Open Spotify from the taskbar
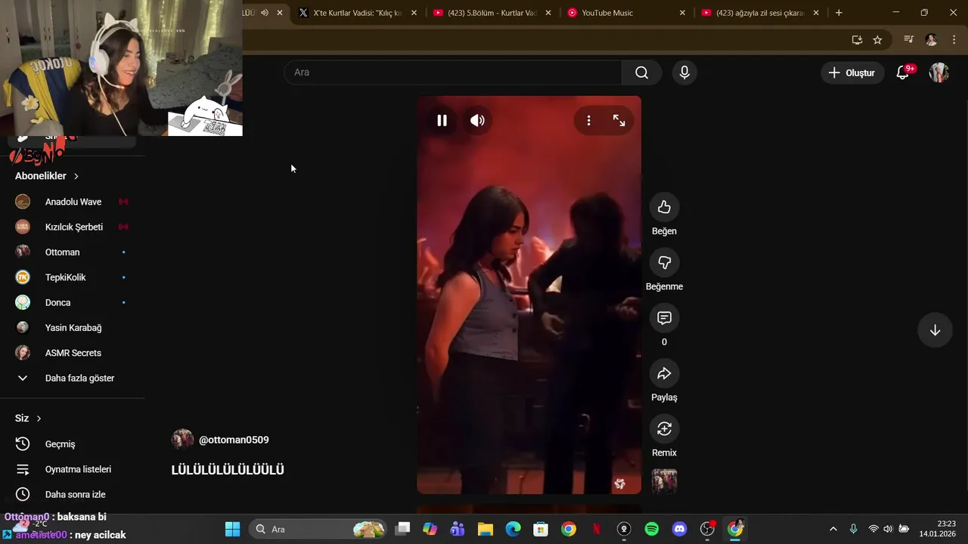Image resolution: width=968 pixels, height=544 pixels. [651, 529]
